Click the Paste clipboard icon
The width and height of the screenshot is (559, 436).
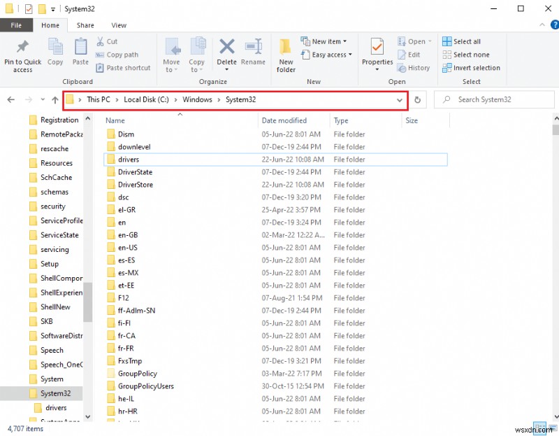pyautogui.click(x=80, y=47)
